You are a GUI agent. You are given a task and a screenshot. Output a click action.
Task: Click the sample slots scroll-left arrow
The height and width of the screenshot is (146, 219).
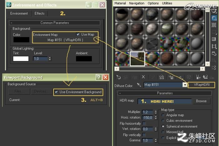[117, 68]
